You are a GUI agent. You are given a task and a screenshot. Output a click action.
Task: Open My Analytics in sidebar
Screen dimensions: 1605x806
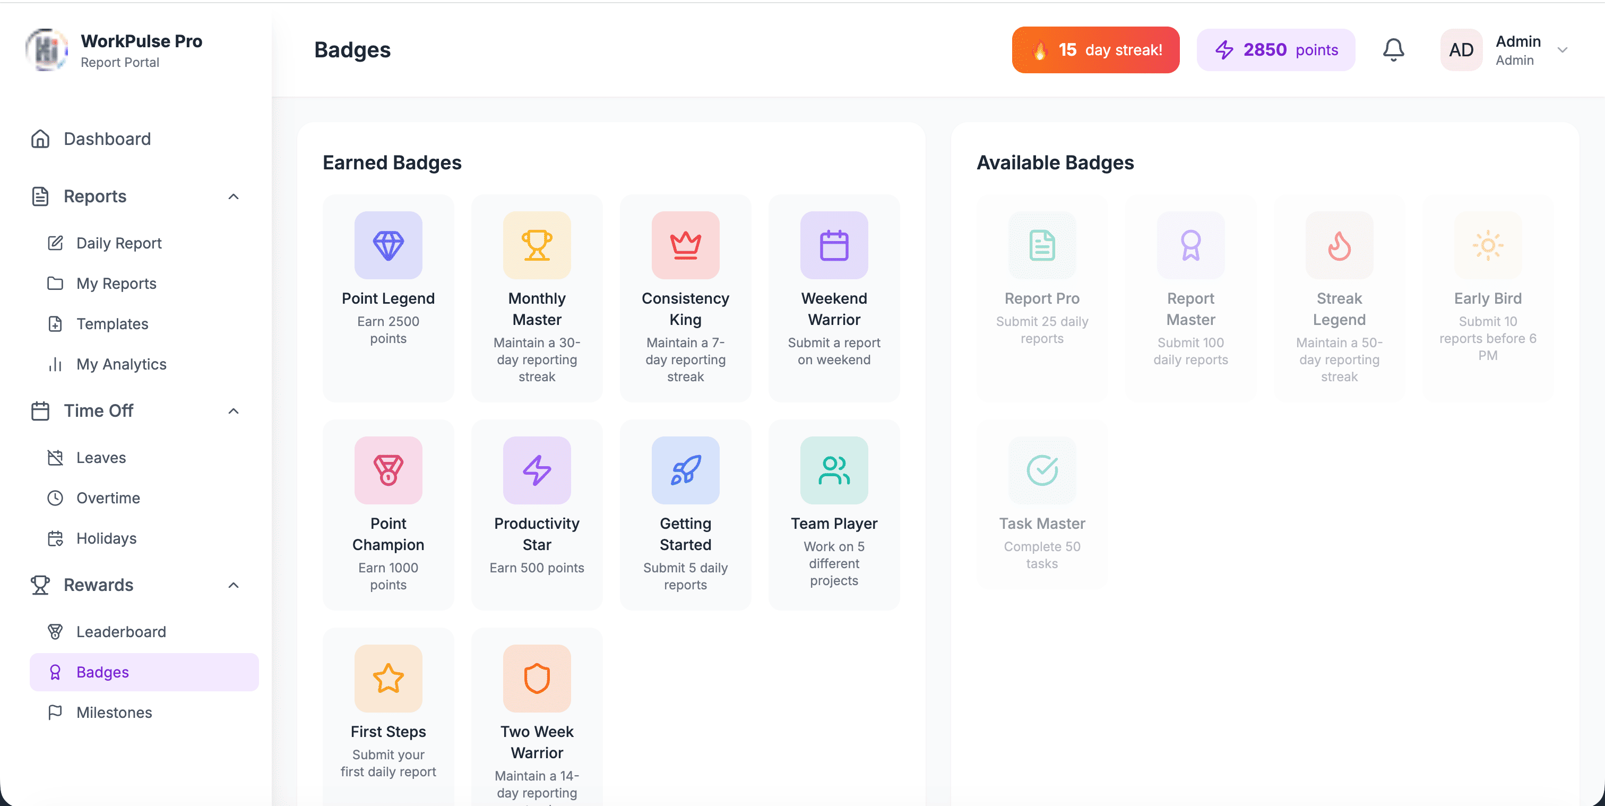click(x=121, y=364)
